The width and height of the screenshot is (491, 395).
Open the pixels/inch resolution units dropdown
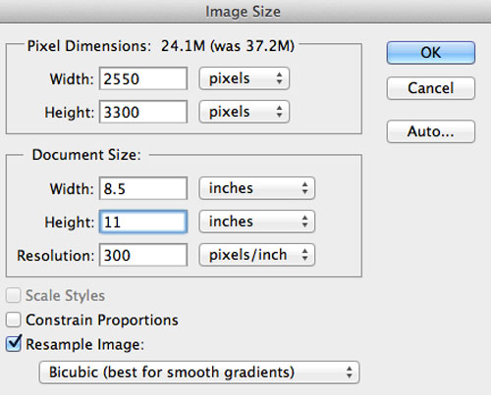257,255
